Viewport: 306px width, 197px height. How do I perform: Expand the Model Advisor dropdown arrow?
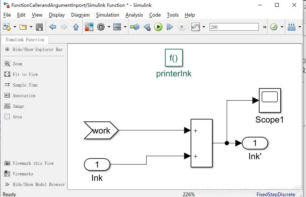coord(282,27)
